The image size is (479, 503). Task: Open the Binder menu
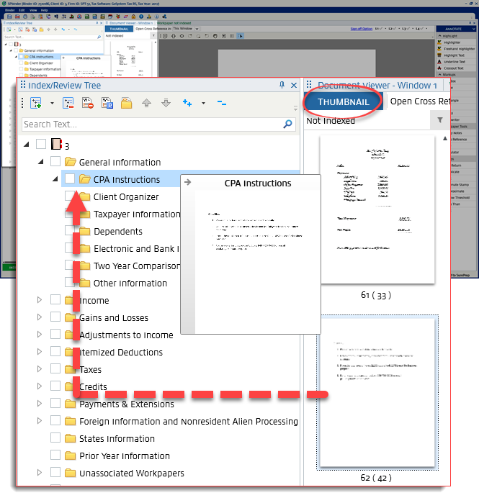pos(10,10)
